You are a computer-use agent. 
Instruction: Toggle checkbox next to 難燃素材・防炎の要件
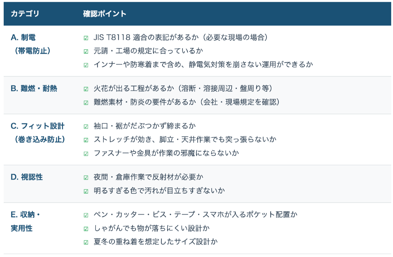tap(86, 103)
